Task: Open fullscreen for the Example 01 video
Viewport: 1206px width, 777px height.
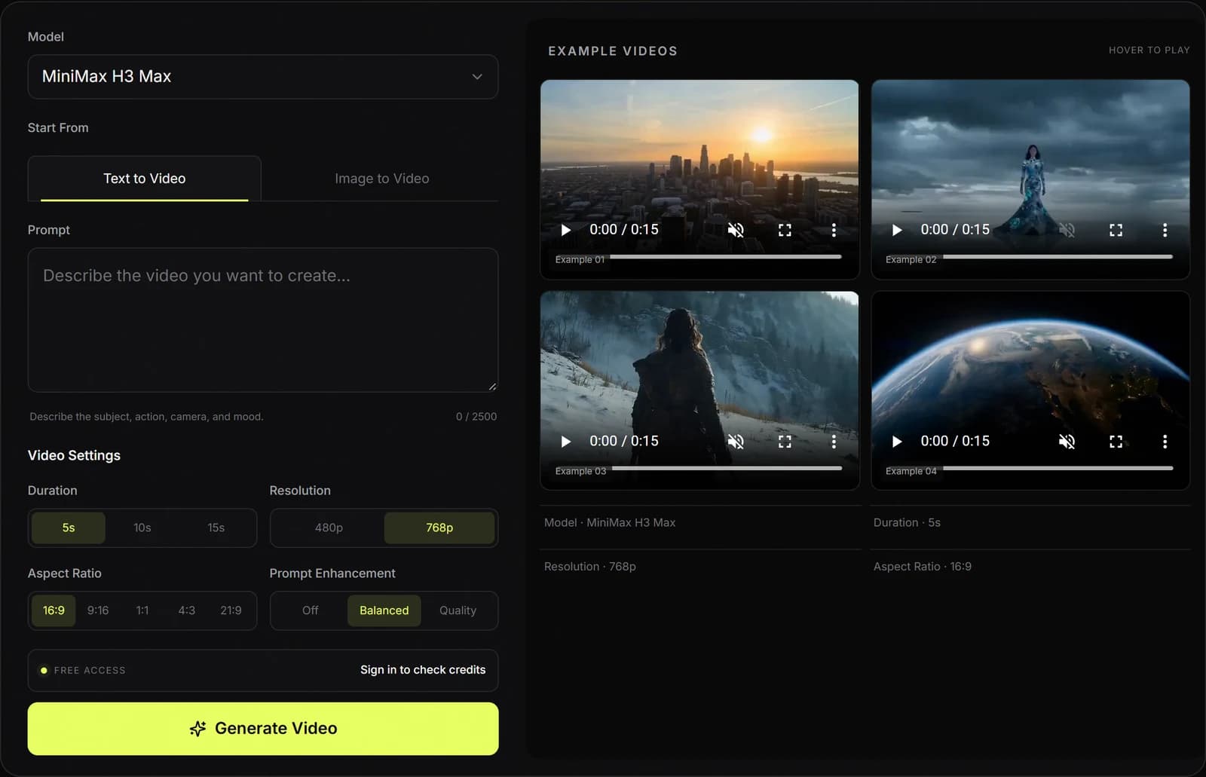Action: point(785,230)
